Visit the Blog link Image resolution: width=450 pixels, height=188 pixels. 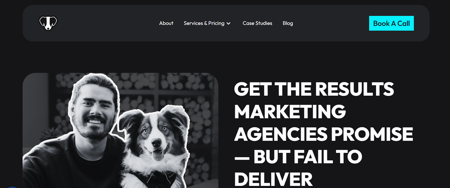tap(288, 23)
